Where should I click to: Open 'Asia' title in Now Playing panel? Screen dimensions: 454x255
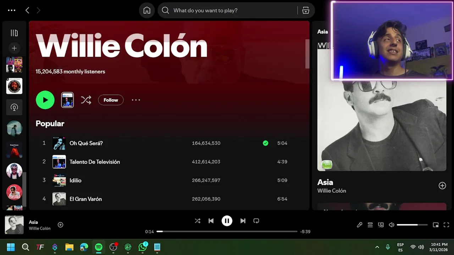pyautogui.click(x=325, y=182)
